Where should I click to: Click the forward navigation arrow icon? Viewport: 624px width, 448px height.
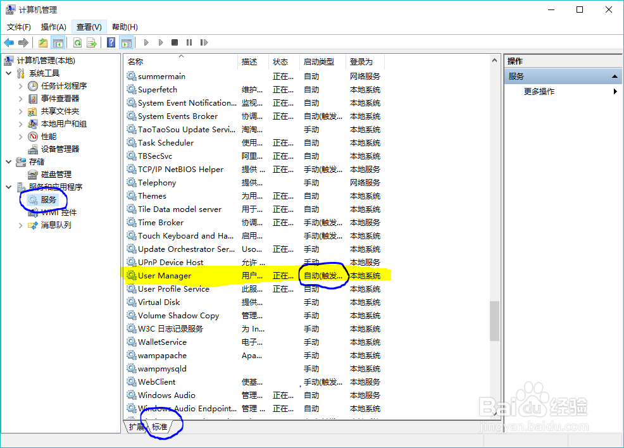coord(24,42)
